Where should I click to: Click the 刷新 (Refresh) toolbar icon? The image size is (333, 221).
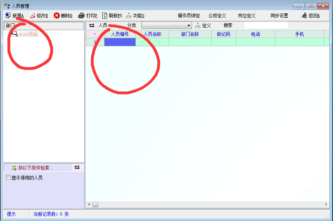(105, 16)
